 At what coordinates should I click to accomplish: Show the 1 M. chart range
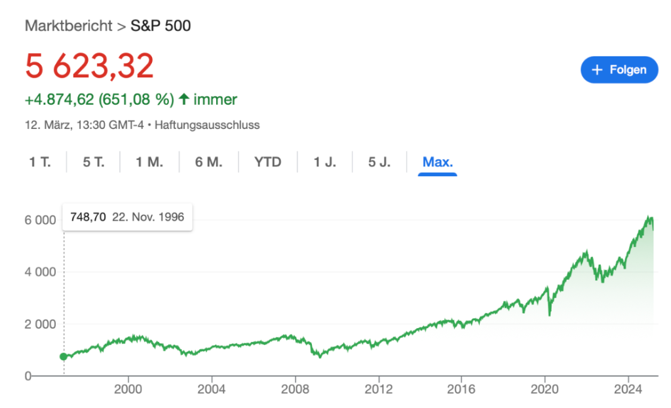(149, 162)
